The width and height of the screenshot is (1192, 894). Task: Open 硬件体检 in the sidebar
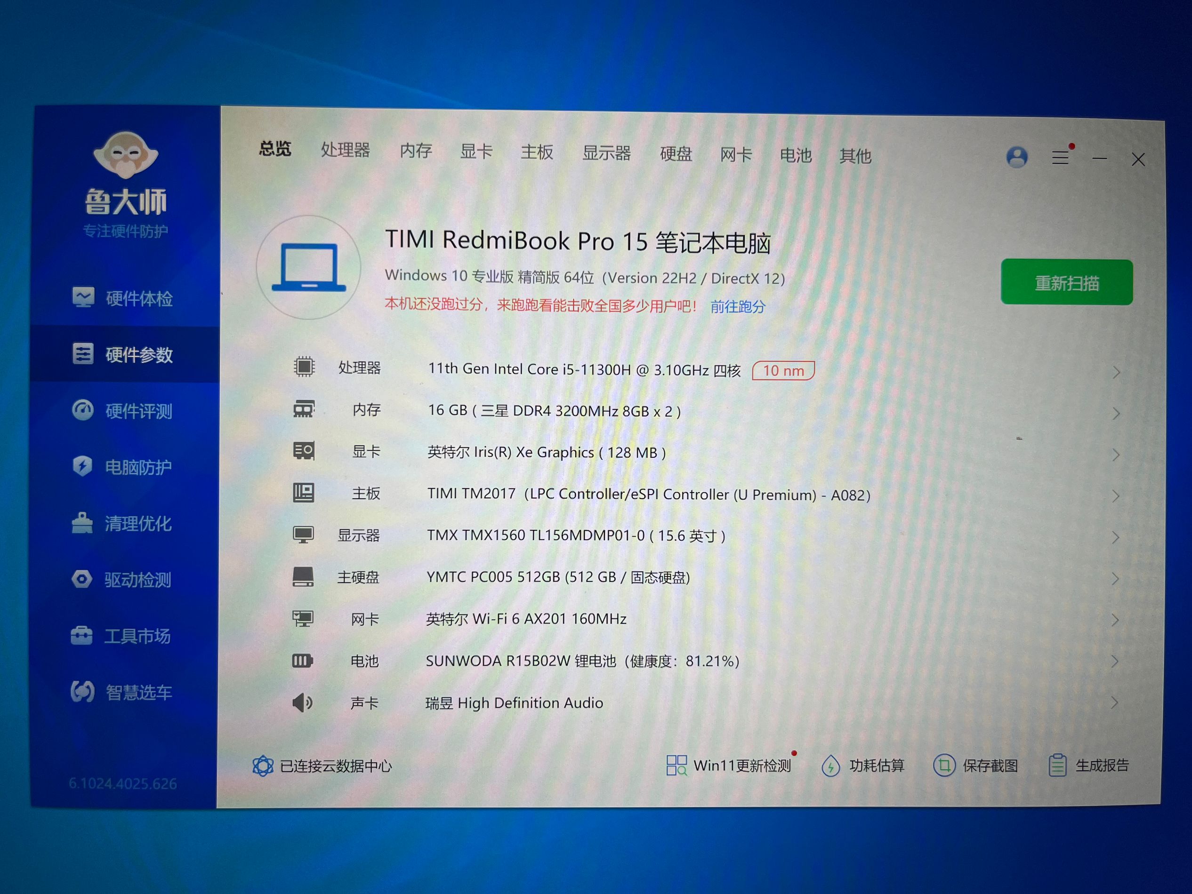coord(122,298)
